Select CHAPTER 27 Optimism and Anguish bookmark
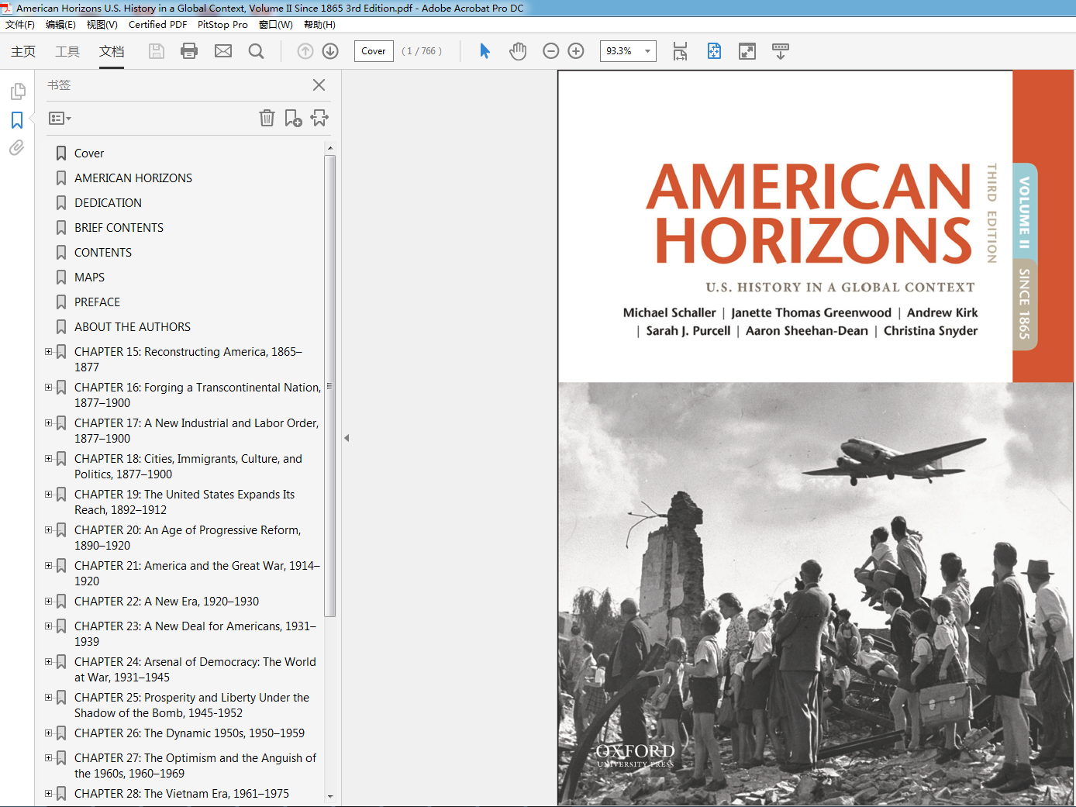This screenshot has height=807, width=1076. click(x=195, y=766)
